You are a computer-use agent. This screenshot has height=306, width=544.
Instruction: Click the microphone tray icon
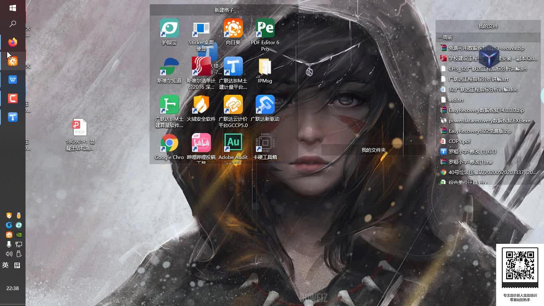point(9,244)
